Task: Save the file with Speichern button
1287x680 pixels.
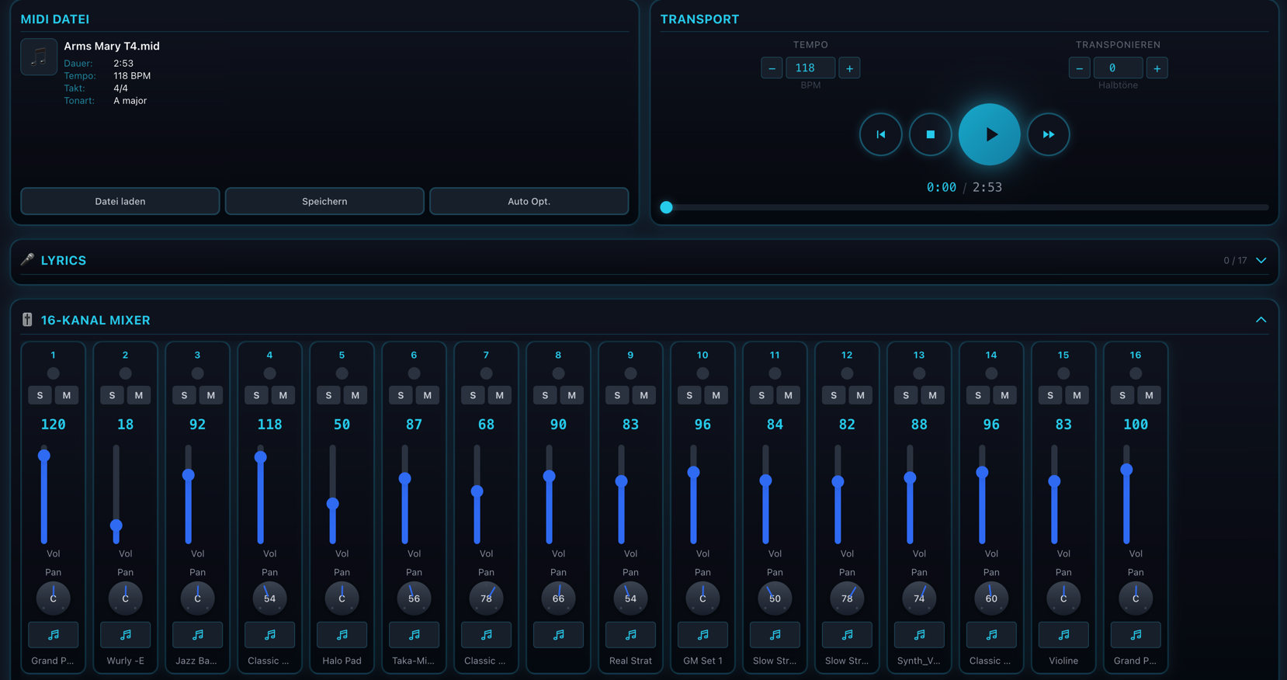Action: (x=324, y=201)
